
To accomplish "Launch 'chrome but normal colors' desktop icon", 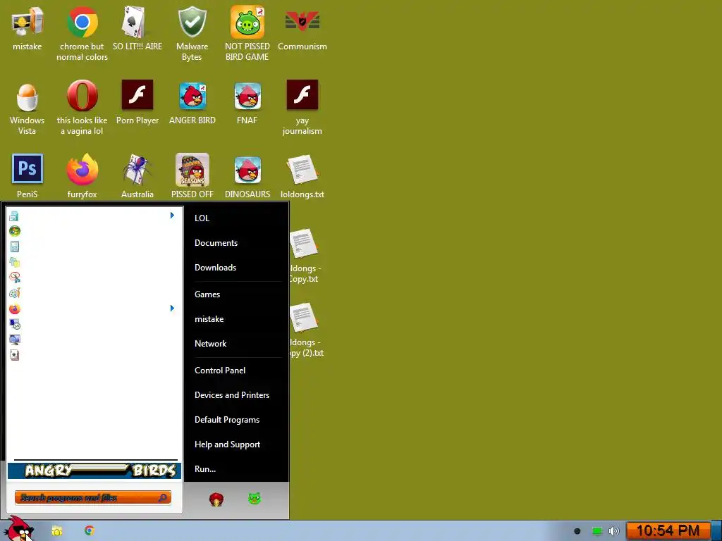I will 82,33.
